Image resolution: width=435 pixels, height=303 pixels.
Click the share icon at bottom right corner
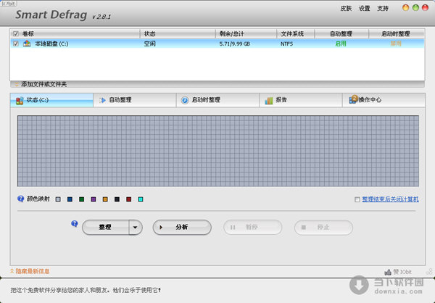(x=429, y=272)
